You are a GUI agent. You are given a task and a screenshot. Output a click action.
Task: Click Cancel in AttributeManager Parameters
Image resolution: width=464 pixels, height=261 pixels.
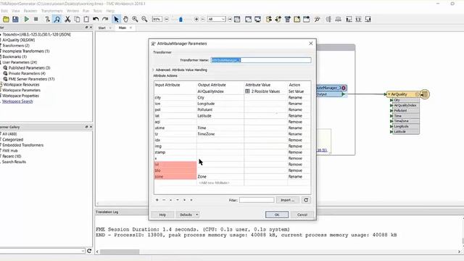pos(302,215)
